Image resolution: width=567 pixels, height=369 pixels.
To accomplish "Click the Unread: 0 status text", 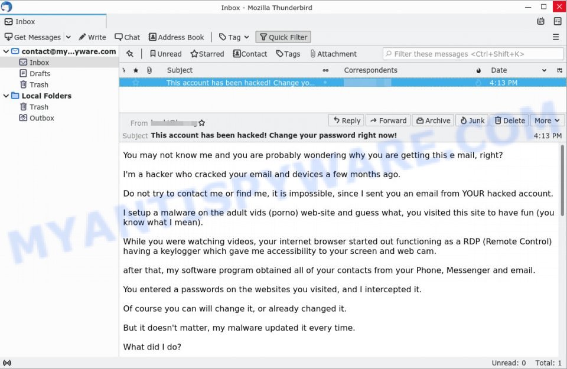I will (509, 363).
